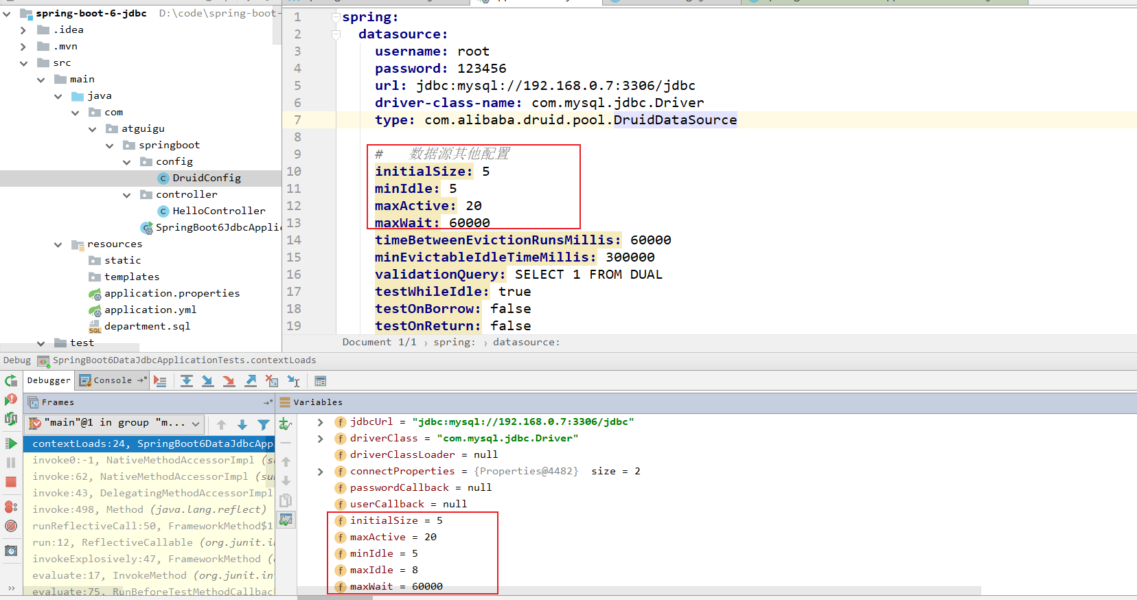Select invoke:498, Method stack frame
The width and height of the screenshot is (1137, 600).
click(149, 509)
